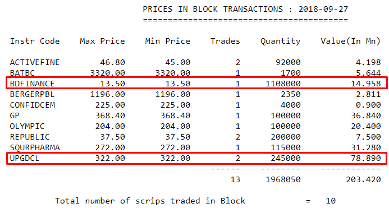Click the BERGERPBL instrument code
The width and height of the screenshot is (389, 208).
tap(32, 94)
